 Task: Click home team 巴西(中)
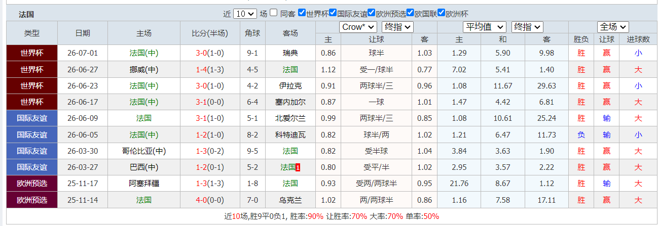point(144,167)
